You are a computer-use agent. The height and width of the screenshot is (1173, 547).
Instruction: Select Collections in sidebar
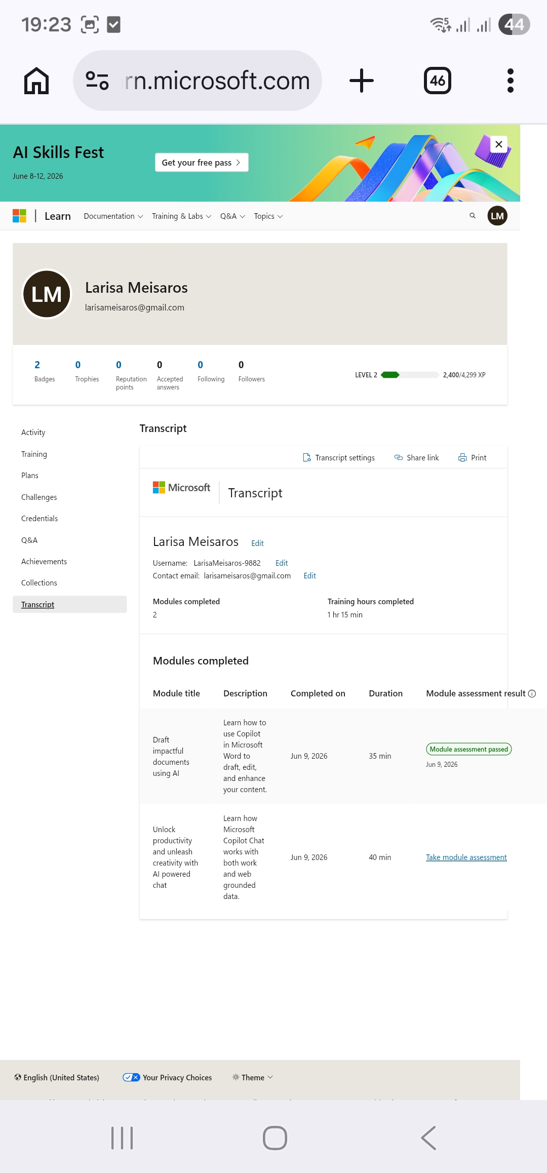(39, 583)
